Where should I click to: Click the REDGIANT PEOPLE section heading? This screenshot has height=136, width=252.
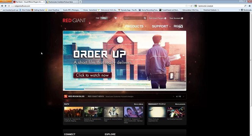(157, 104)
